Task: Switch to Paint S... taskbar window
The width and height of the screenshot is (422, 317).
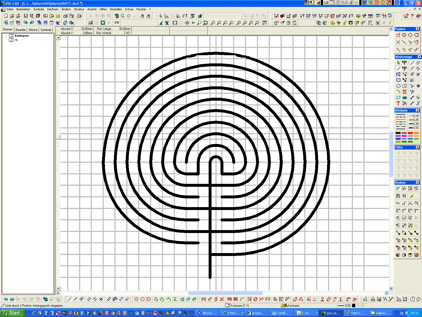Action: coord(356,313)
